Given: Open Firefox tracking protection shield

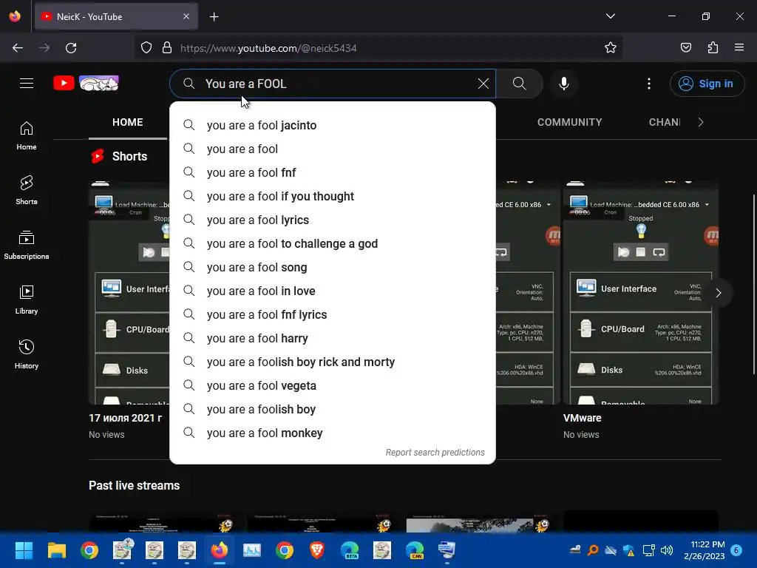Looking at the screenshot, I should tap(146, 48).
